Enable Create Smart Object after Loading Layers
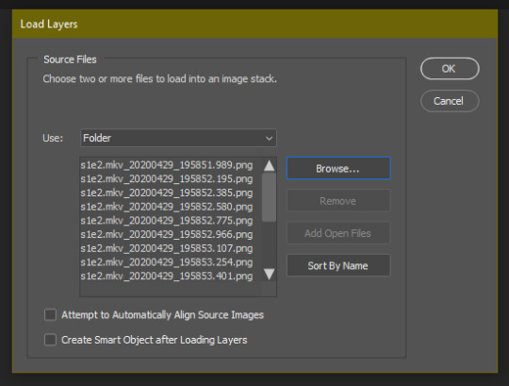509x386 pixels. coord(50,340)
